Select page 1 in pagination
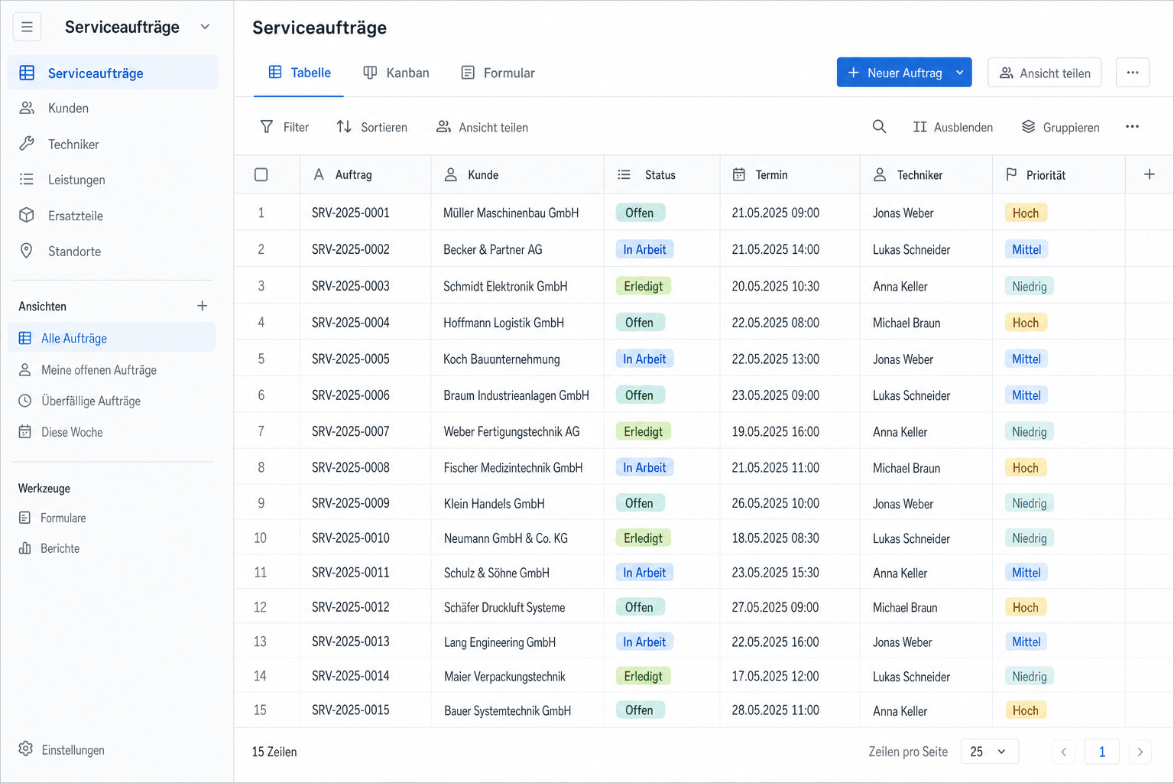Image resolution: width=1174 pixels, height=783 pixels. tap(1101, 752)
